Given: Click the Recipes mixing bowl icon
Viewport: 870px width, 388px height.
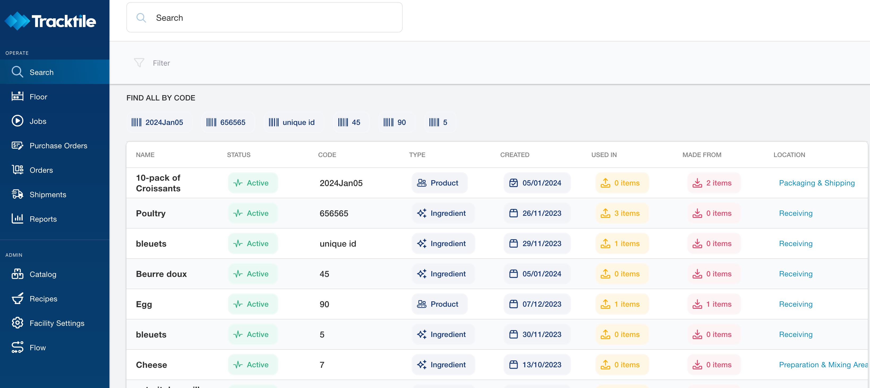Looking at the screenshot, I should [x=17, y=298].
